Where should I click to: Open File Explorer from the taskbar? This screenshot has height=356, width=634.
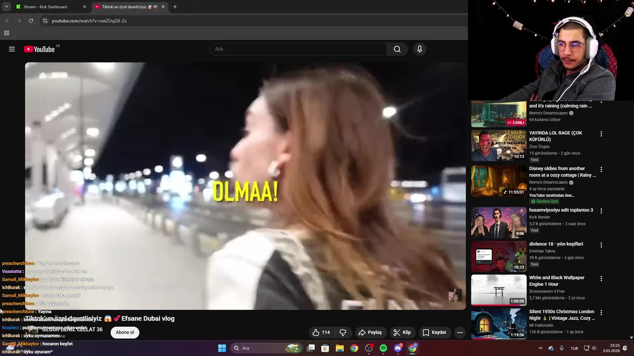click(x=340, y=348)
